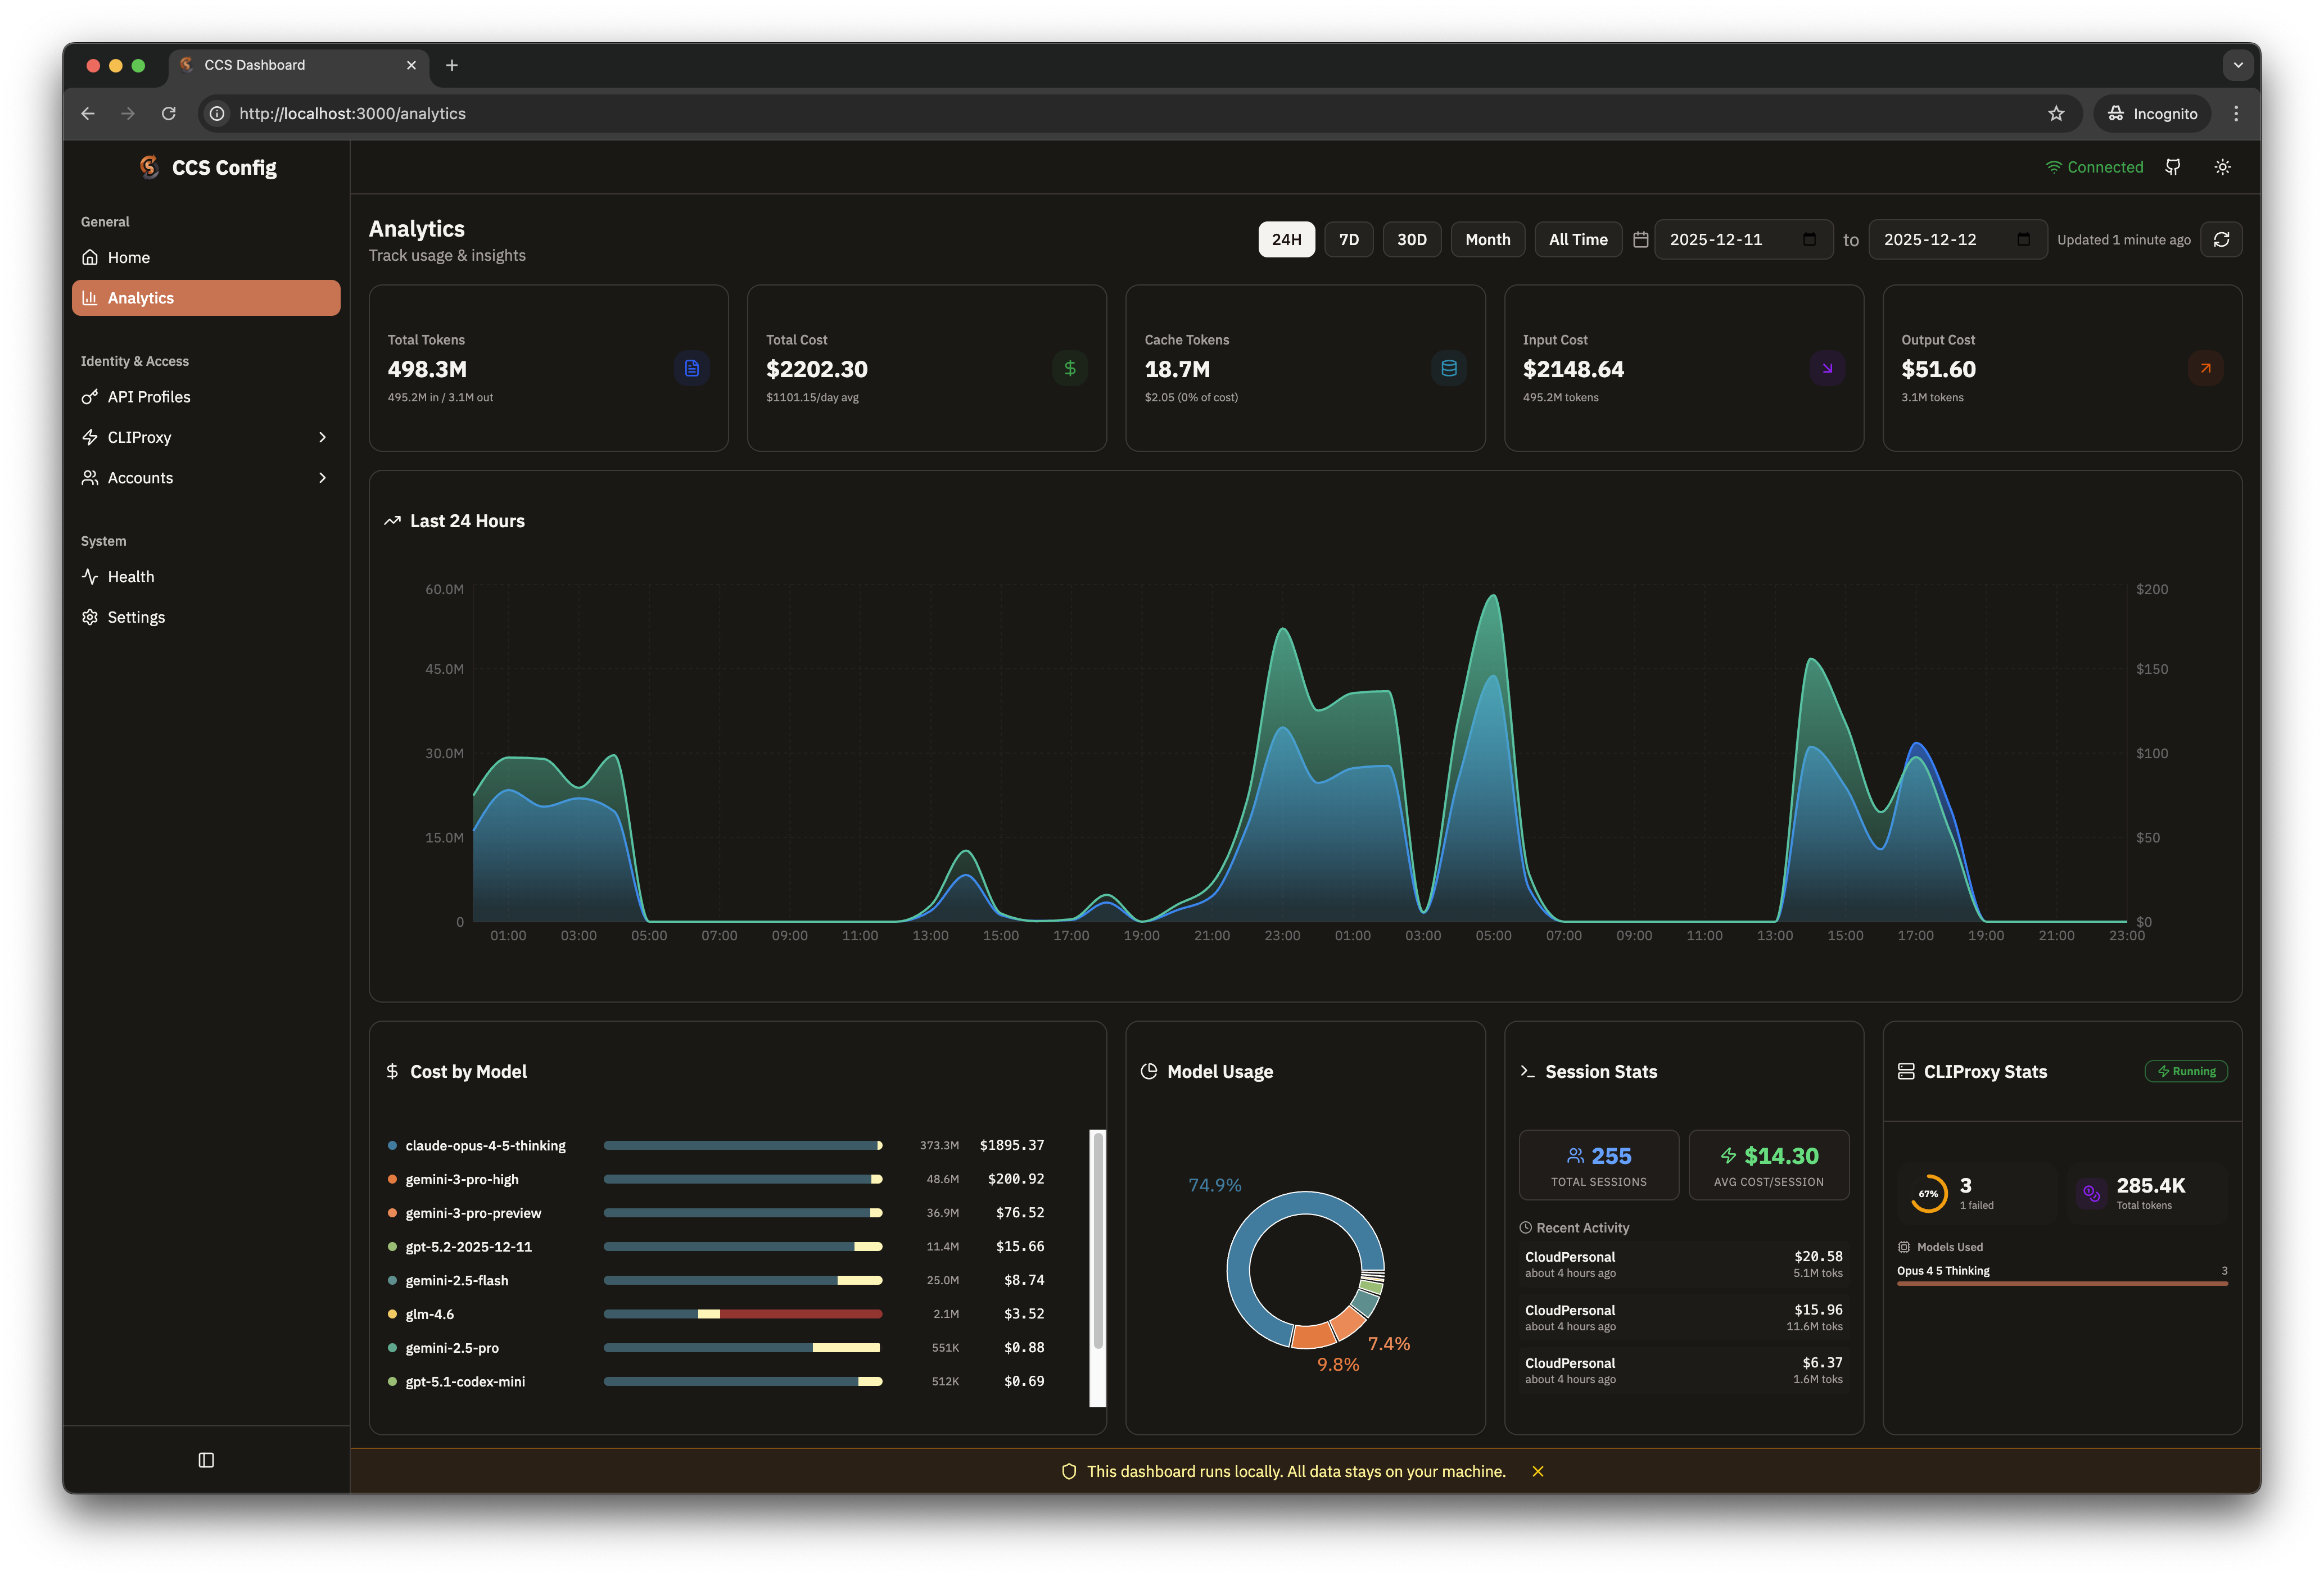Image resolution: width=2324 pixels, height=1577 pixels.
Task: Collapse sidebar using panel icon
Action: pyautogui.click(x=206, y=1460)
